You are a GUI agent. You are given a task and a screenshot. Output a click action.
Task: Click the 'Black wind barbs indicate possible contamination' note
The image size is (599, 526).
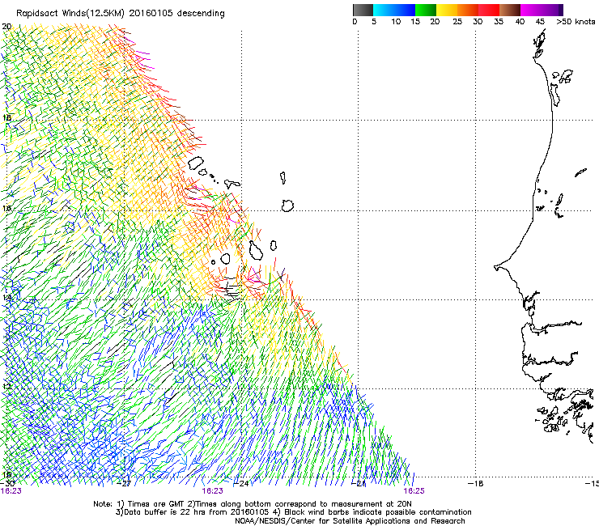click(x=378, y=512)
